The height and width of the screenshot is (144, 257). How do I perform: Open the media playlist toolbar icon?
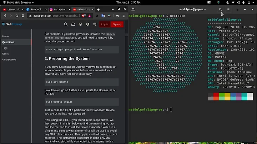click(x=117, y=16)
